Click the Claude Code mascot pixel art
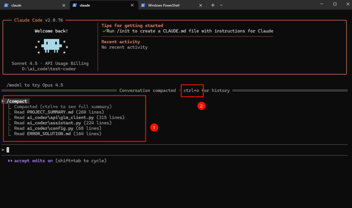352x208 pixels. 51,46
